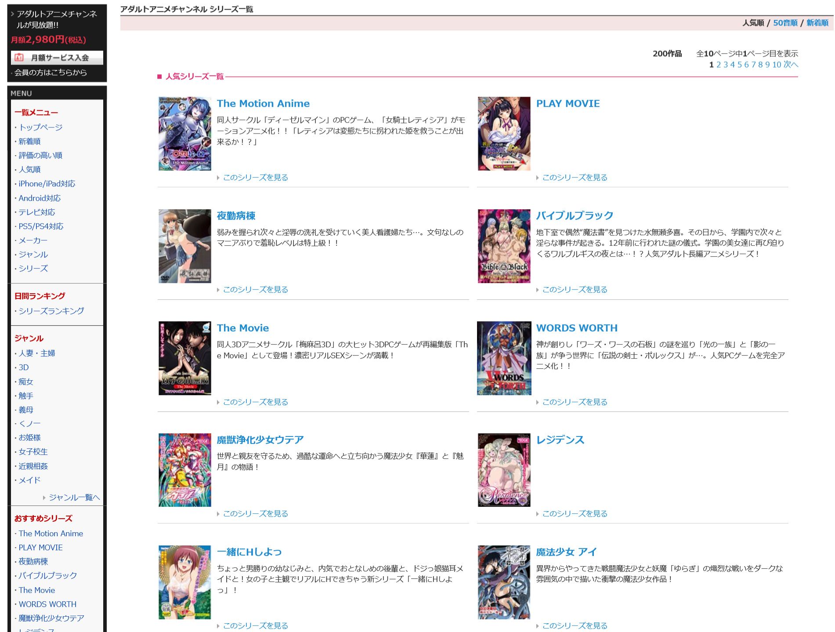Viewport: 835px width, 632px height.
Task: Open 魔獣浄化少女ウテア series title in list
Action: click(260, 440)
